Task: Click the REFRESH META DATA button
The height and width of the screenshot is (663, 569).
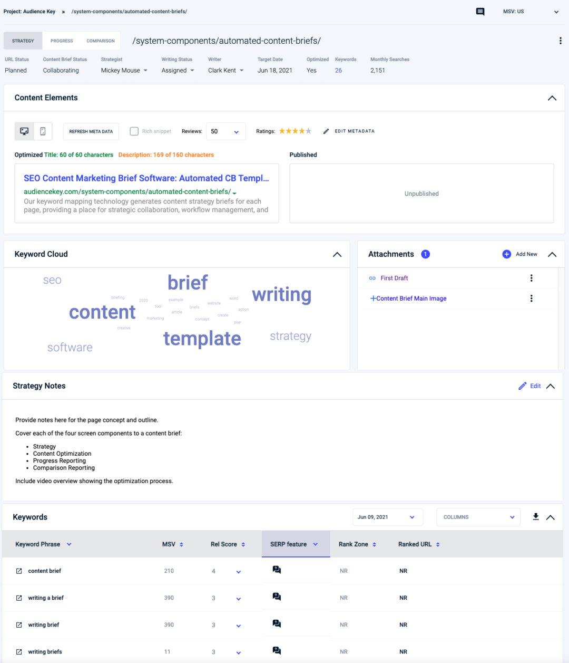Action: (91, 131)
